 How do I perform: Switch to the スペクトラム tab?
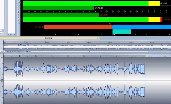tap(10, 51)
